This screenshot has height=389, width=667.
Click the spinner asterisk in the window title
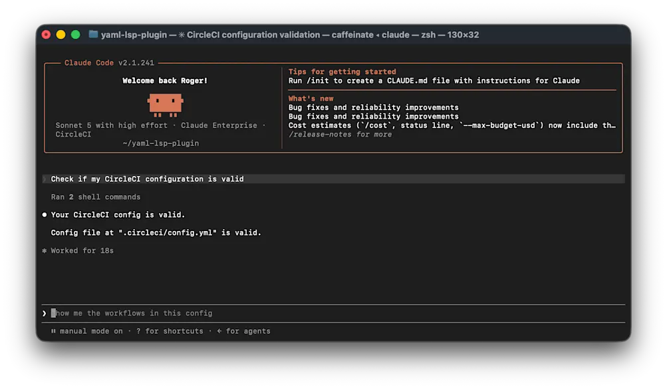pyautogui.click(x=182, y=35)
